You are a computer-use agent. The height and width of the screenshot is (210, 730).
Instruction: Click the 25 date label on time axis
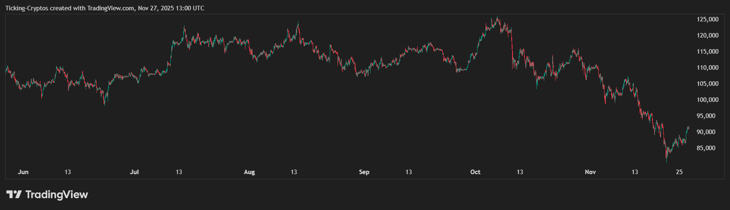point(679,172)
